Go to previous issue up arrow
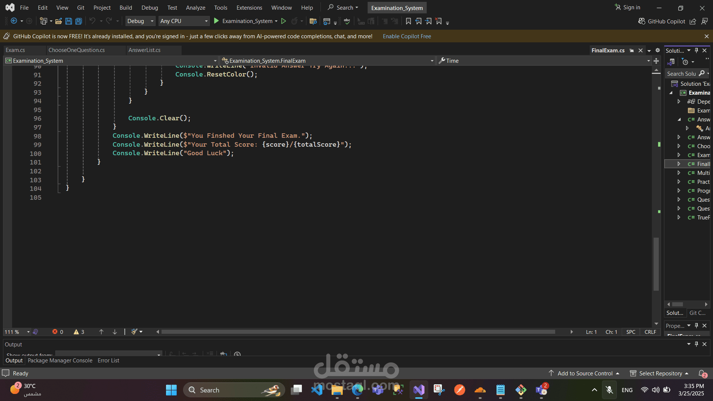The image size is (713, 401). click(x=101, y=332)
